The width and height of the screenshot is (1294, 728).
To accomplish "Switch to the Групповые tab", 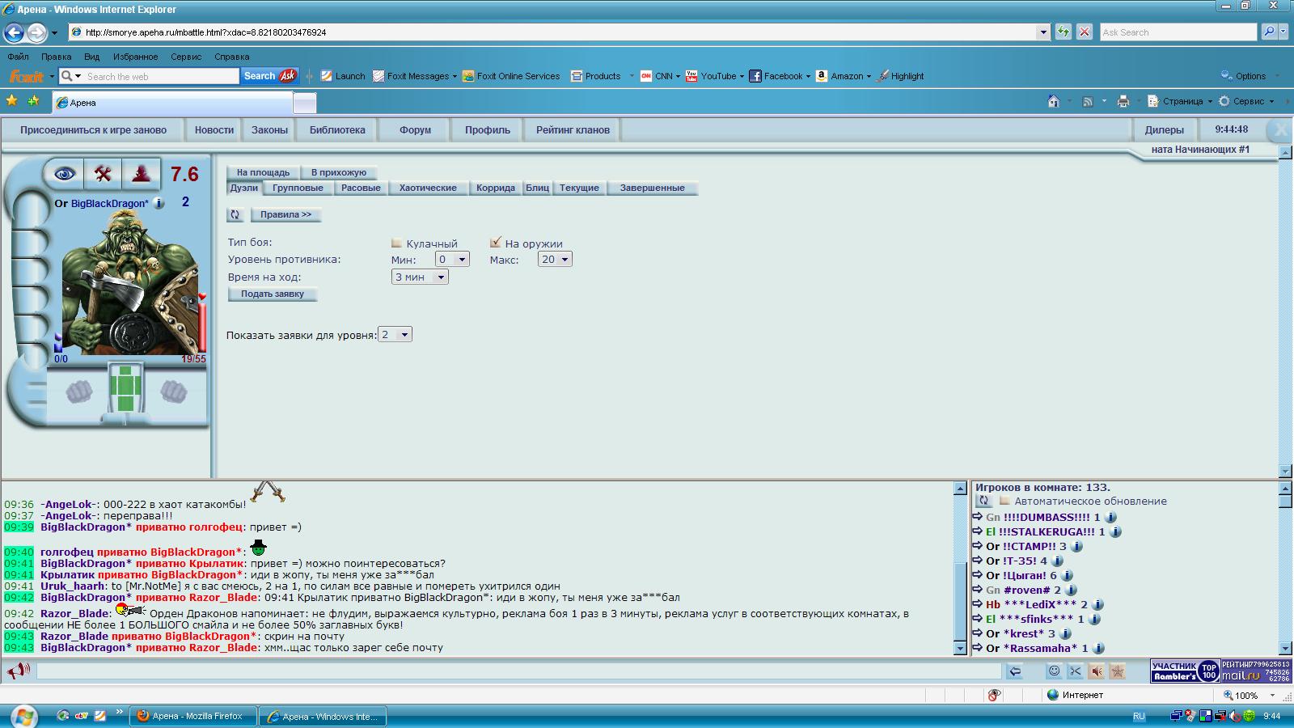I will pyautogui.click(x=298, y=188).
